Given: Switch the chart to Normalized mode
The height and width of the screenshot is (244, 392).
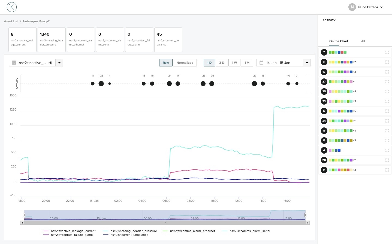Looking at the screenshot, I should pos(185,63).
